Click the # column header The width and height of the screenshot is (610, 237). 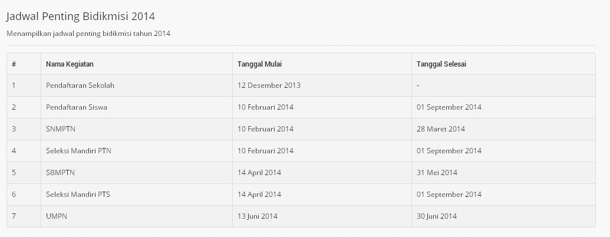[x=14, y=64]
